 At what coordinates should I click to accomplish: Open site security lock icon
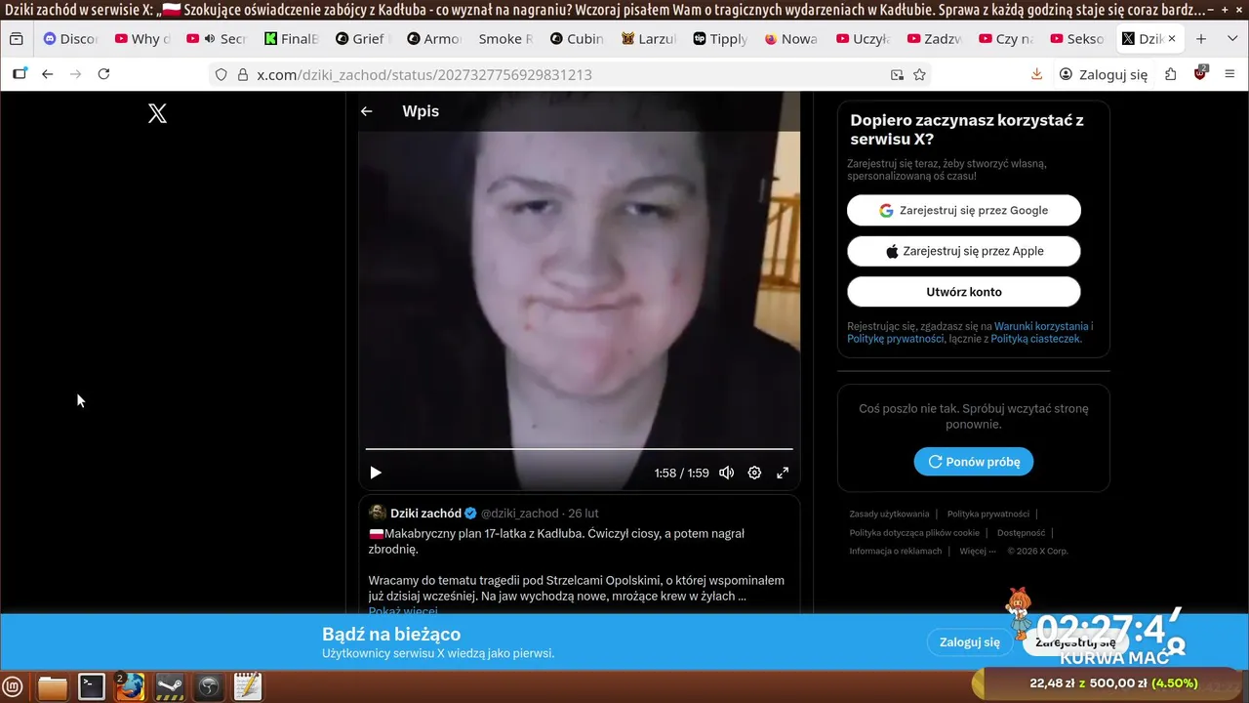coord(243,74)
